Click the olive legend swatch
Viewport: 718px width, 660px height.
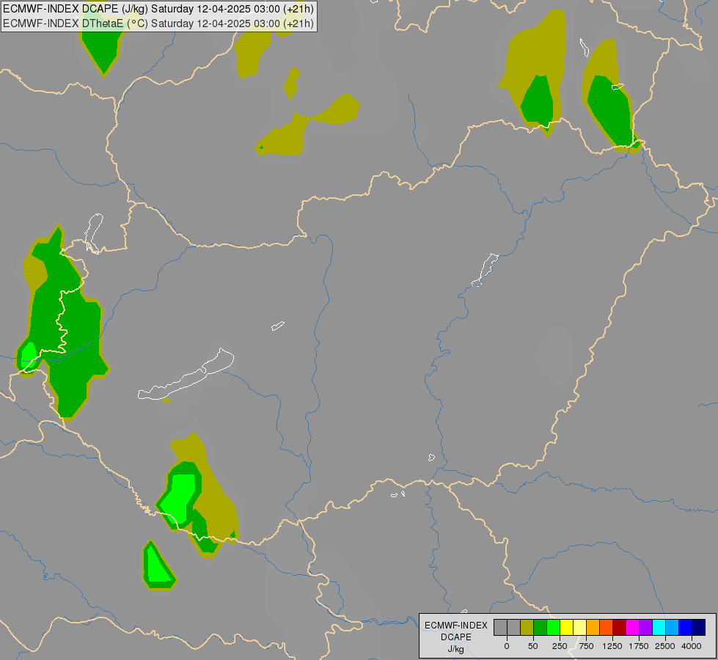pyautogui.click(x=527, y=628)
